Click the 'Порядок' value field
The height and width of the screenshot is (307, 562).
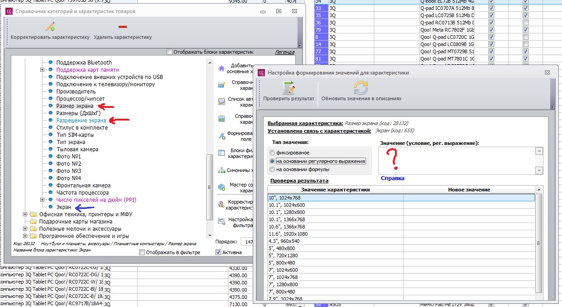(x=247, y=242)
